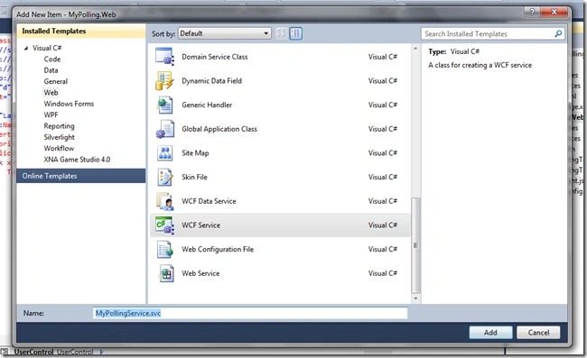Viewport: 587px width, 358px height.
Task: Select the General category
Action: [56, 81]
